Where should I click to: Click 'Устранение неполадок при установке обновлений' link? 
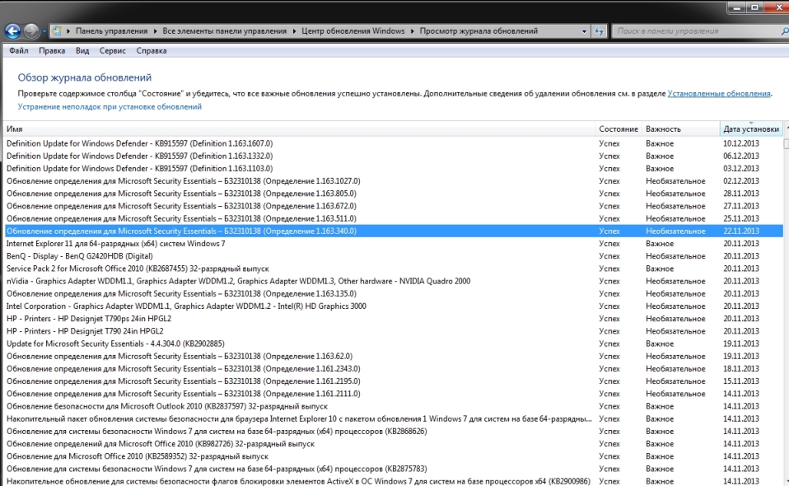point(110,107)
